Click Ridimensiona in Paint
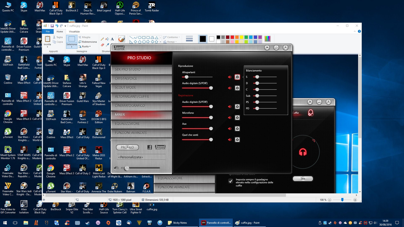 tap(88, 42)
